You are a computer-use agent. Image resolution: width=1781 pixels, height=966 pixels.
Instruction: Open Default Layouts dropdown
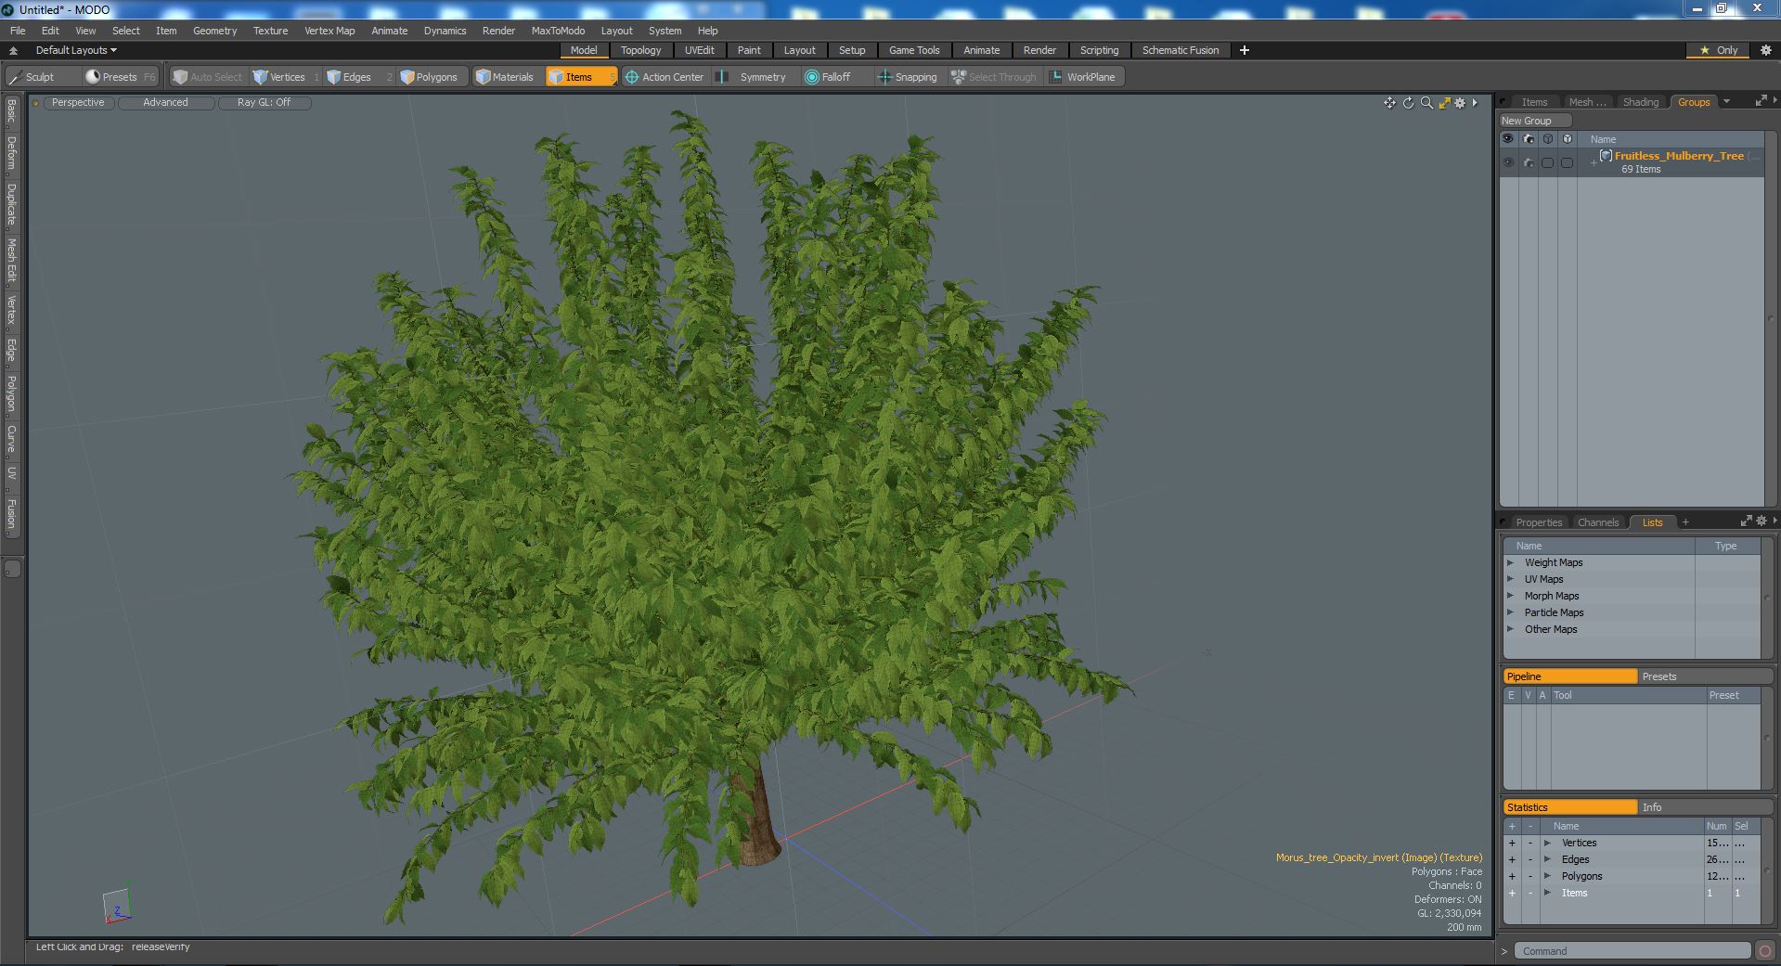click(x=76, y=50)
